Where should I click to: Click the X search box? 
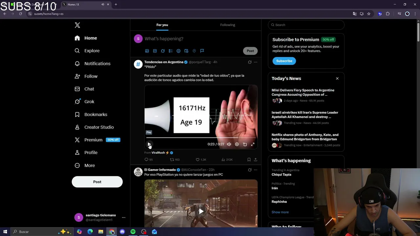pyautogui.click(x=306, y=25)
